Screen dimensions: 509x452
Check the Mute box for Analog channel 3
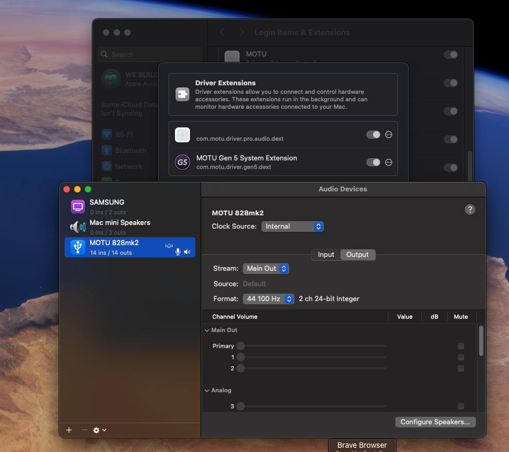460,406
